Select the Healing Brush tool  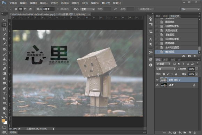click(x=4, y=49)
